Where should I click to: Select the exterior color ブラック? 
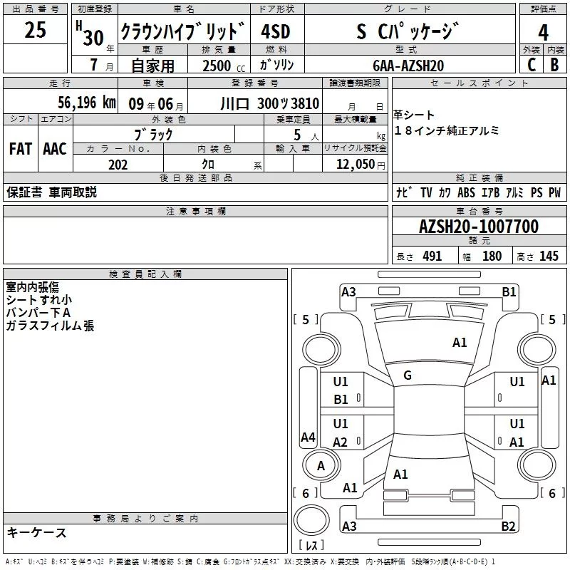coord(153,135)
